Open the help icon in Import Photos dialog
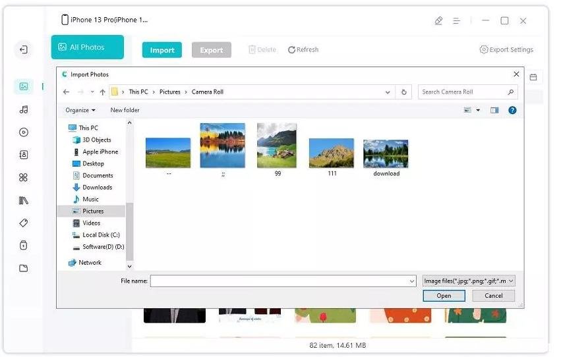This screenshot has height=357, width=561. click(x=512, y=110)
